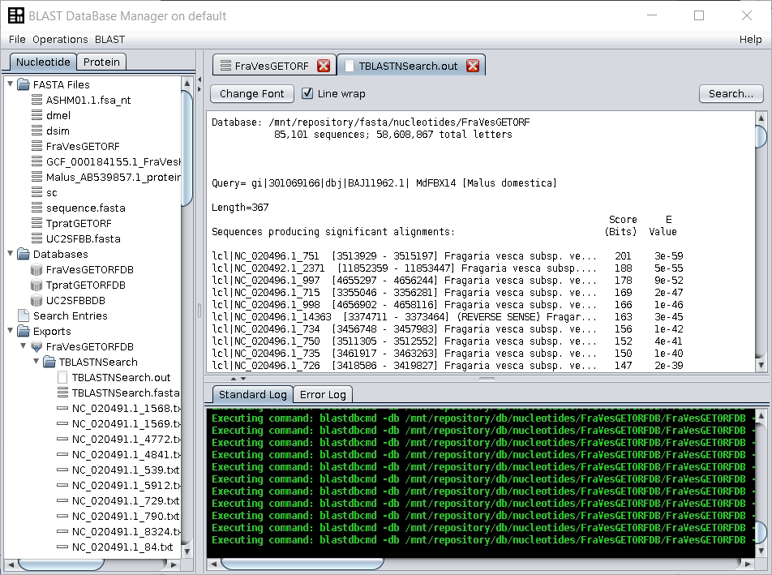772x575 pixels.
Task: Click the FraVesGETORFDB database cylinder icon under Databases
Action: pyautogui.click(x=36, y=269)
